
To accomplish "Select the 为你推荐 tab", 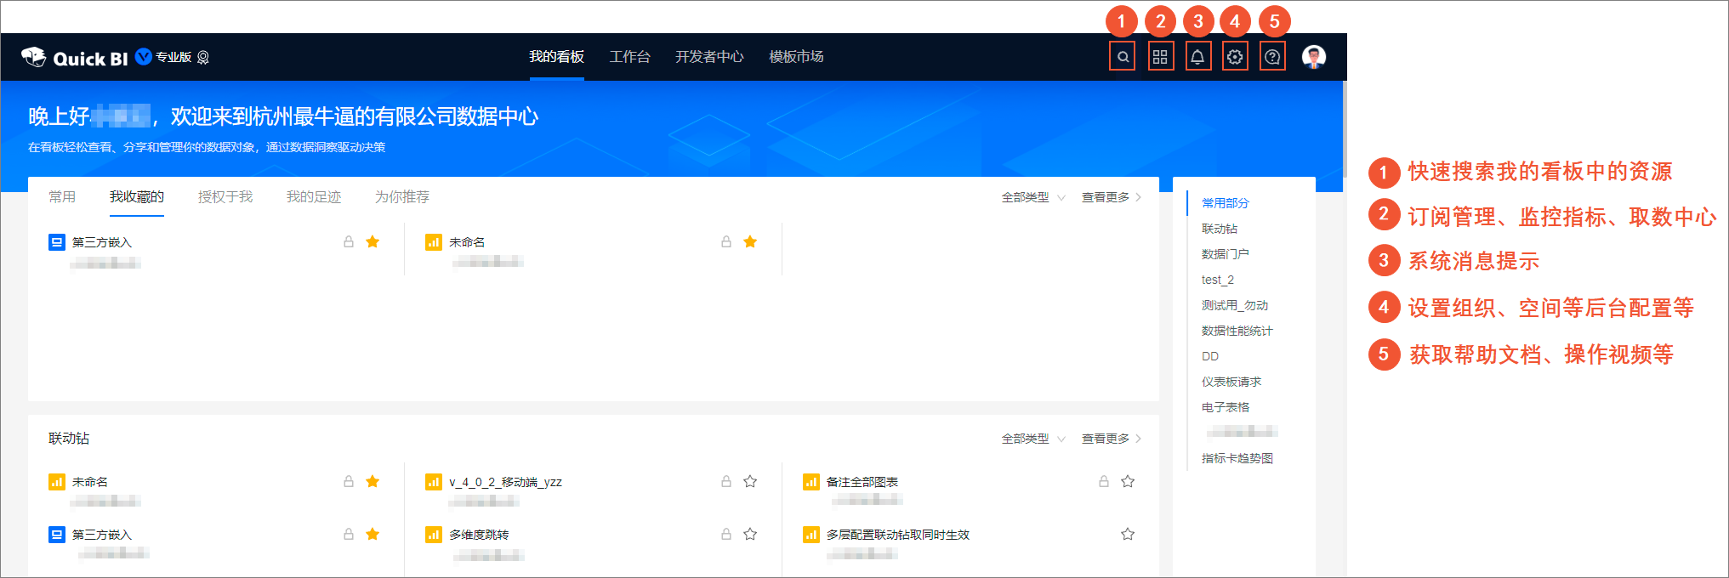I will coord(402,197).
